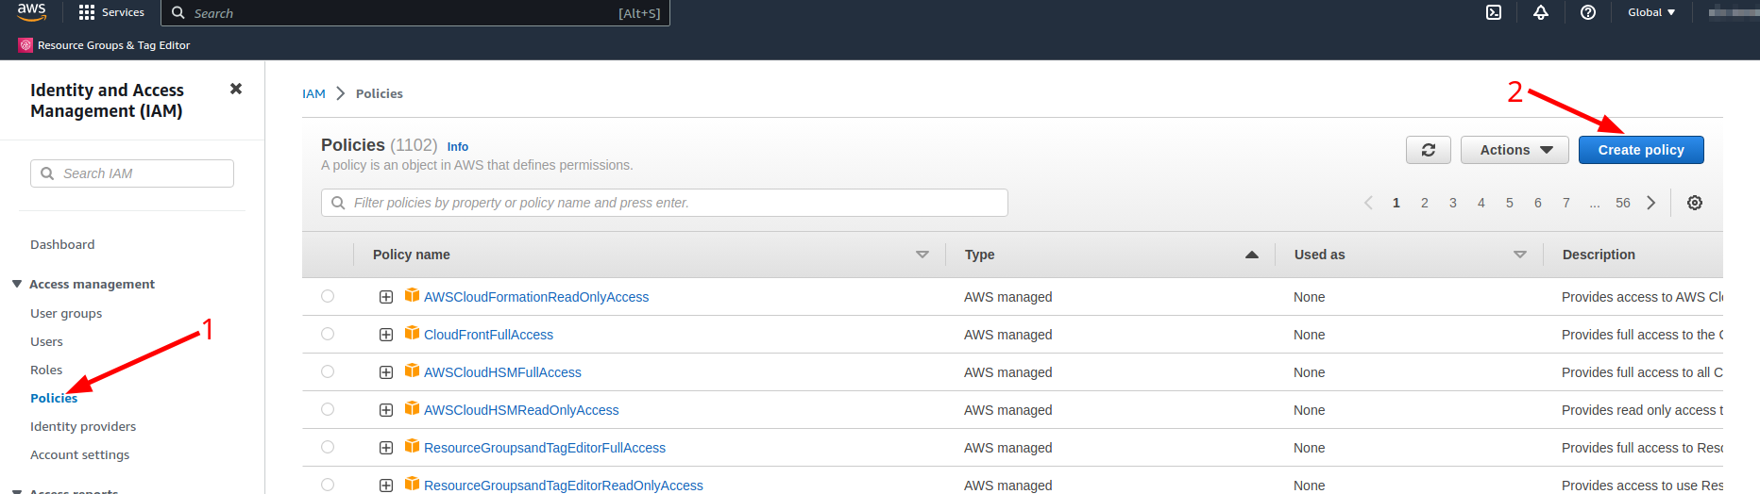The image size is (1760, 494).
Task: Open the help question mark icon
Action: coord(1588,12)
